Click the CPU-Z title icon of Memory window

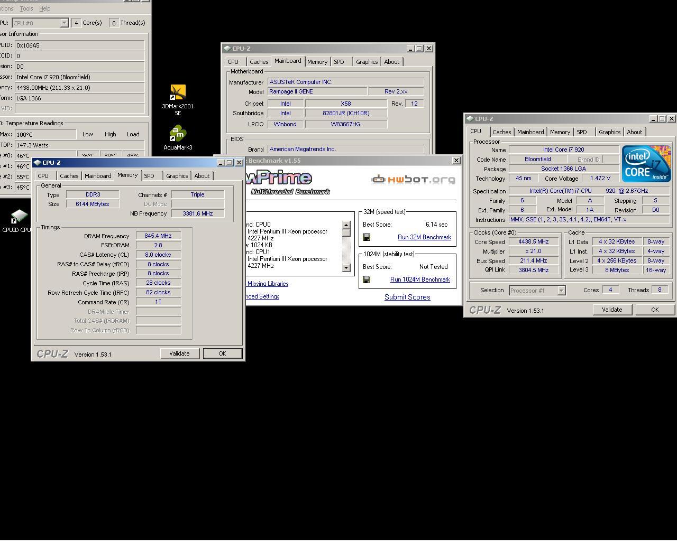37,163
